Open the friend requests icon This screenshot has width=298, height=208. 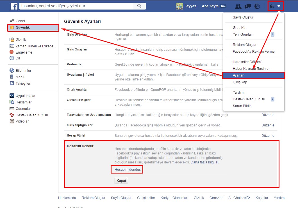(x=238, y=6)
